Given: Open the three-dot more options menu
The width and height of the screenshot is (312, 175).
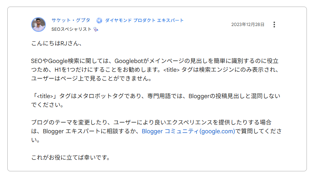Looking at the screenshot, I should click(274, 25).
